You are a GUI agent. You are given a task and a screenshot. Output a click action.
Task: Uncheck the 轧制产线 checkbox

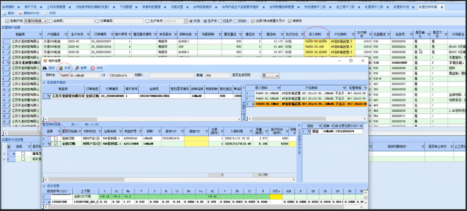(x=7, y=21)
